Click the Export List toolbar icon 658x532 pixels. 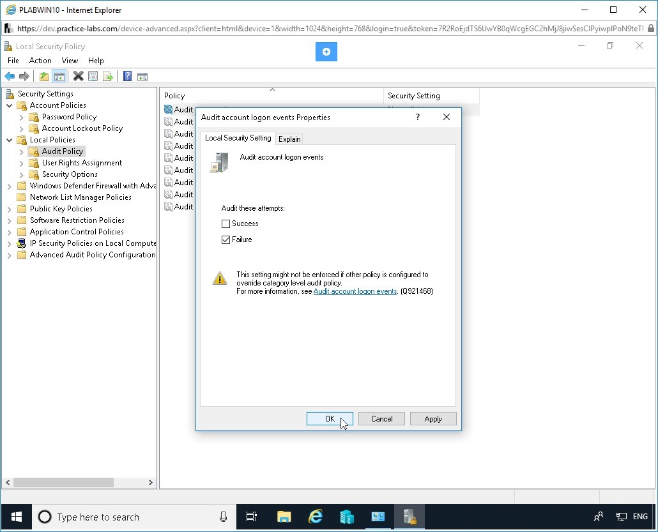[108, 77]
